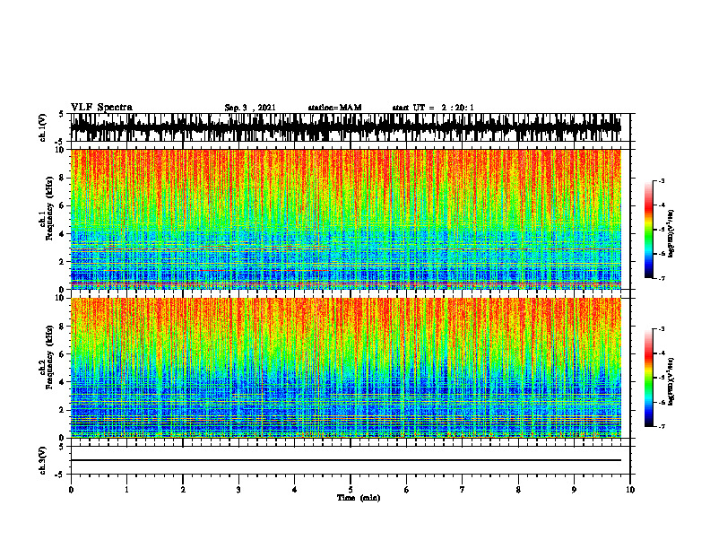Click the "VLF Spectra" plot title
This screenshot has height=549, width=710.
(101, 108)
